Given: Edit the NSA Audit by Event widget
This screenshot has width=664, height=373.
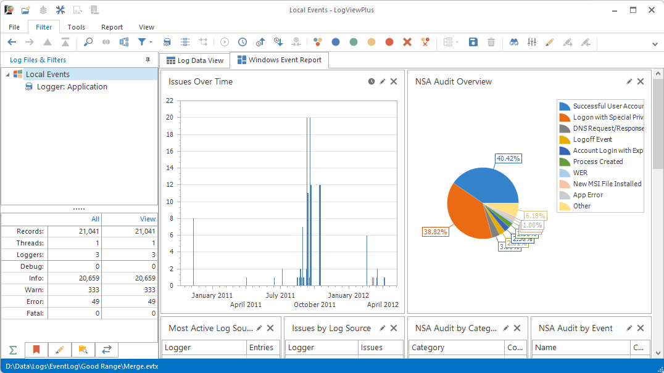Looking at the screenshot, I should coord(629,328).
